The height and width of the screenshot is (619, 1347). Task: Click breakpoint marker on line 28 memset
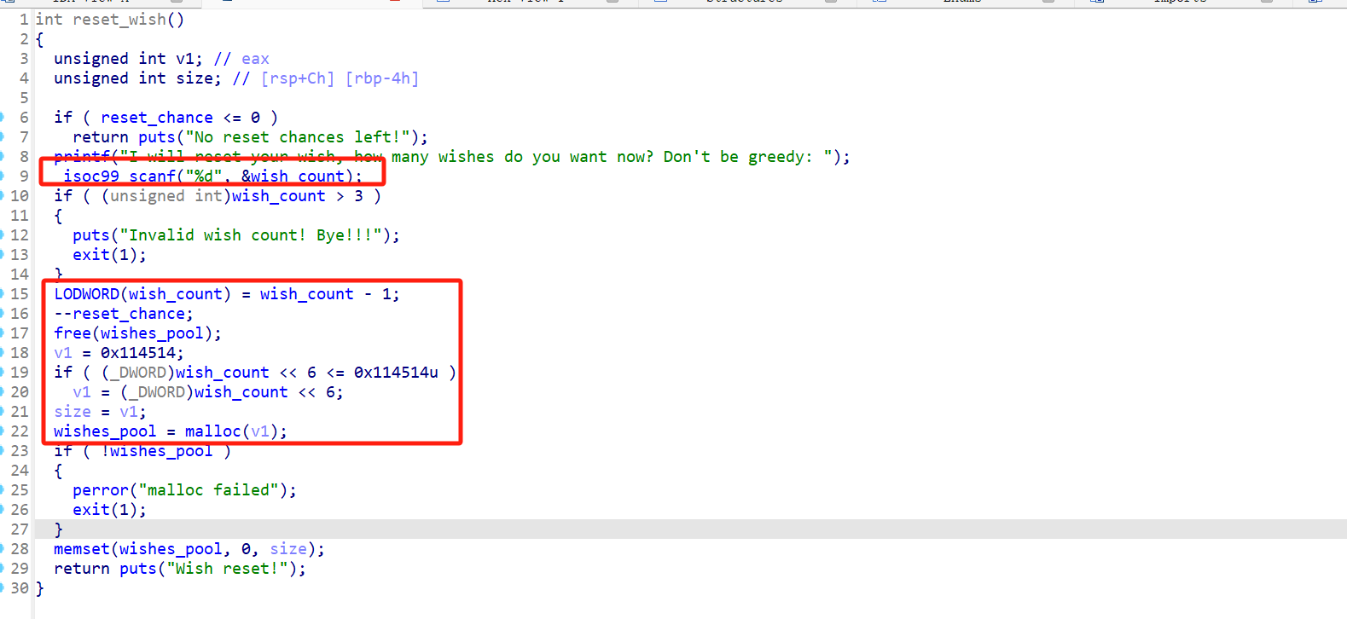[x=3, y=549]
